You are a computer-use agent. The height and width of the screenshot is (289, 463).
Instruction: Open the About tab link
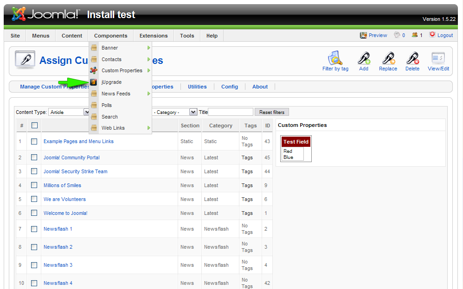[x=260, y=87]
